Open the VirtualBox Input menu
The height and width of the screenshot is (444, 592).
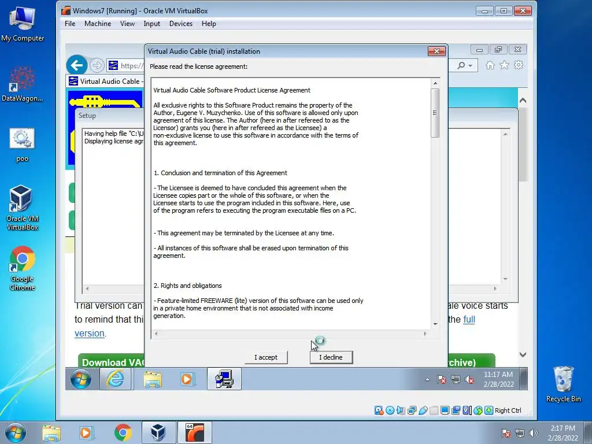point(152,23)
